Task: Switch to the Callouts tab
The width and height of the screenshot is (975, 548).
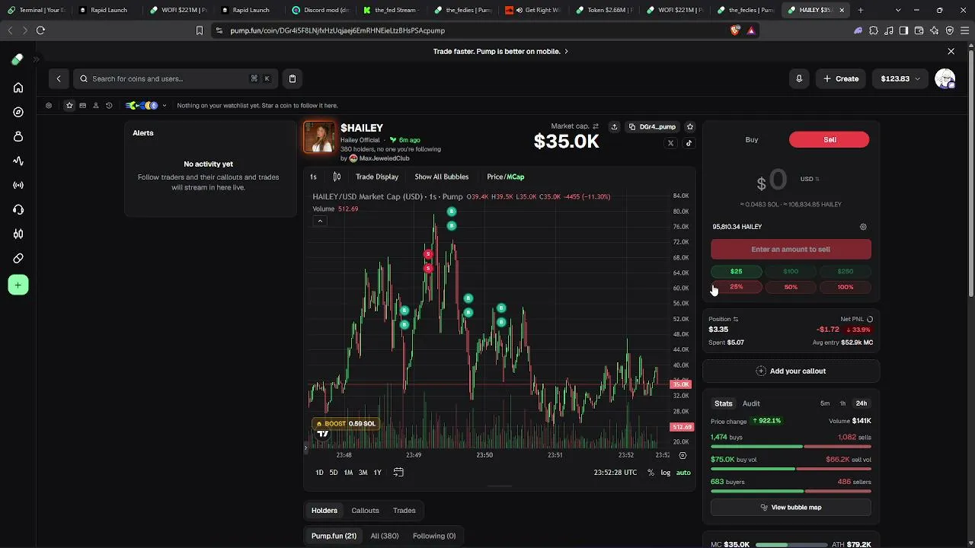Action: pos(365,511)
